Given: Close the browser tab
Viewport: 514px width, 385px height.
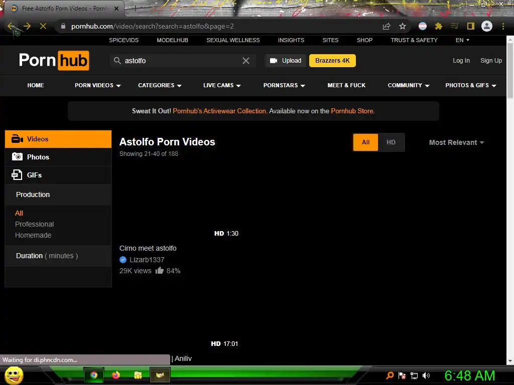Looking at the screenshot, I should click(x=116, y=9).
